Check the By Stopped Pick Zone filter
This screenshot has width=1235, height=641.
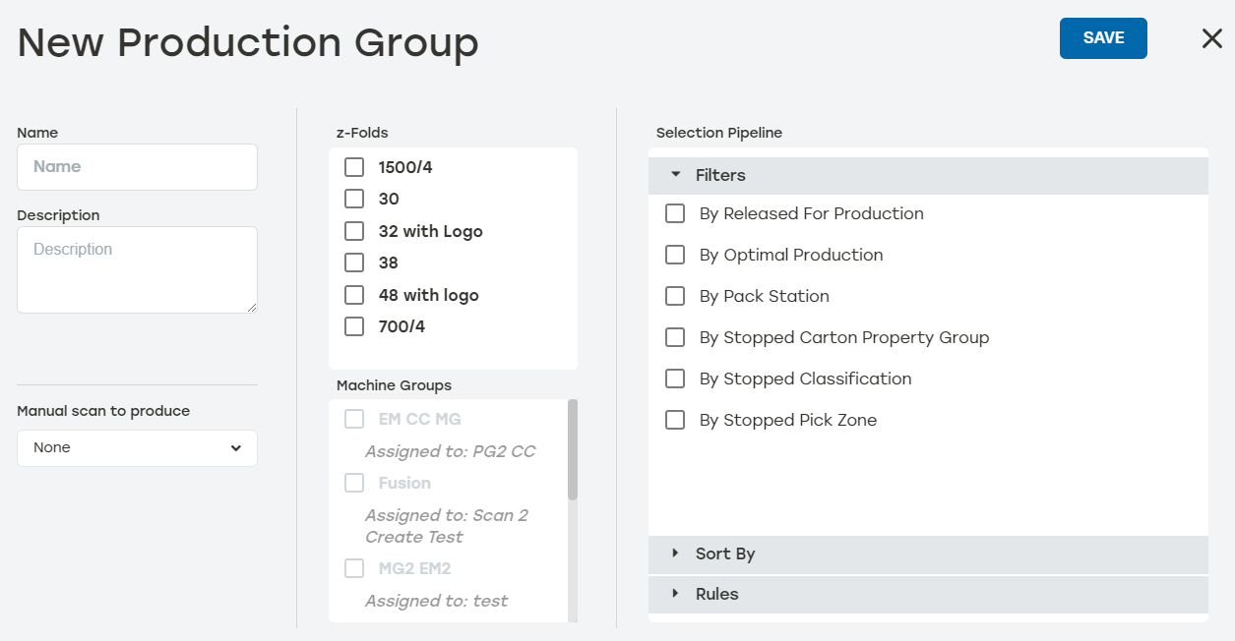coord(675,420)
